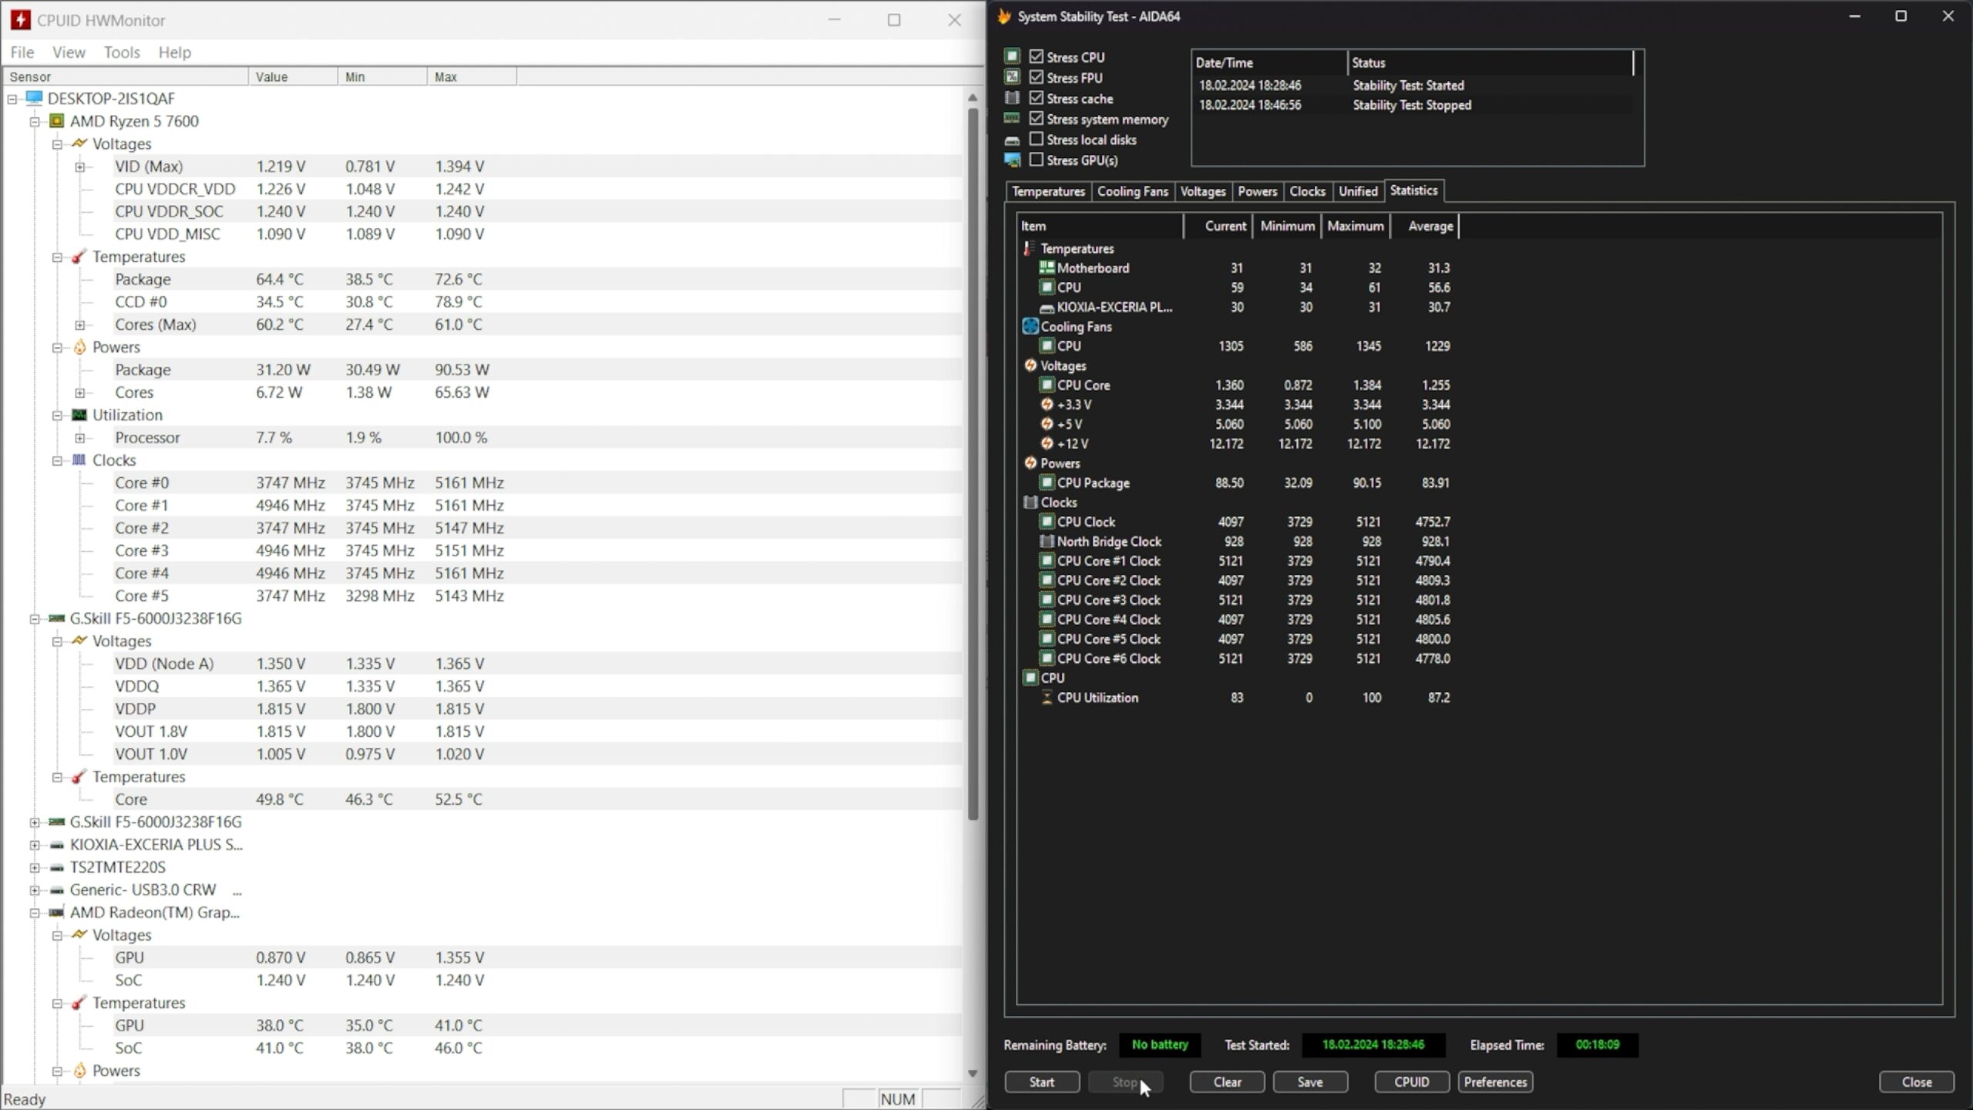
Task: Switch to the Unified tab
Action: point(1358,191)
